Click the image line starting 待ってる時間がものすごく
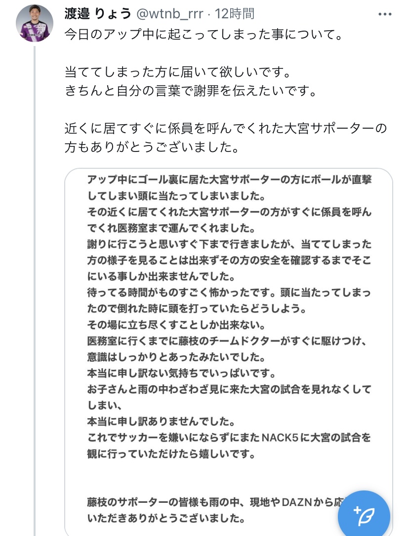This screenshot has height=536, width=409. pos(229,292)
